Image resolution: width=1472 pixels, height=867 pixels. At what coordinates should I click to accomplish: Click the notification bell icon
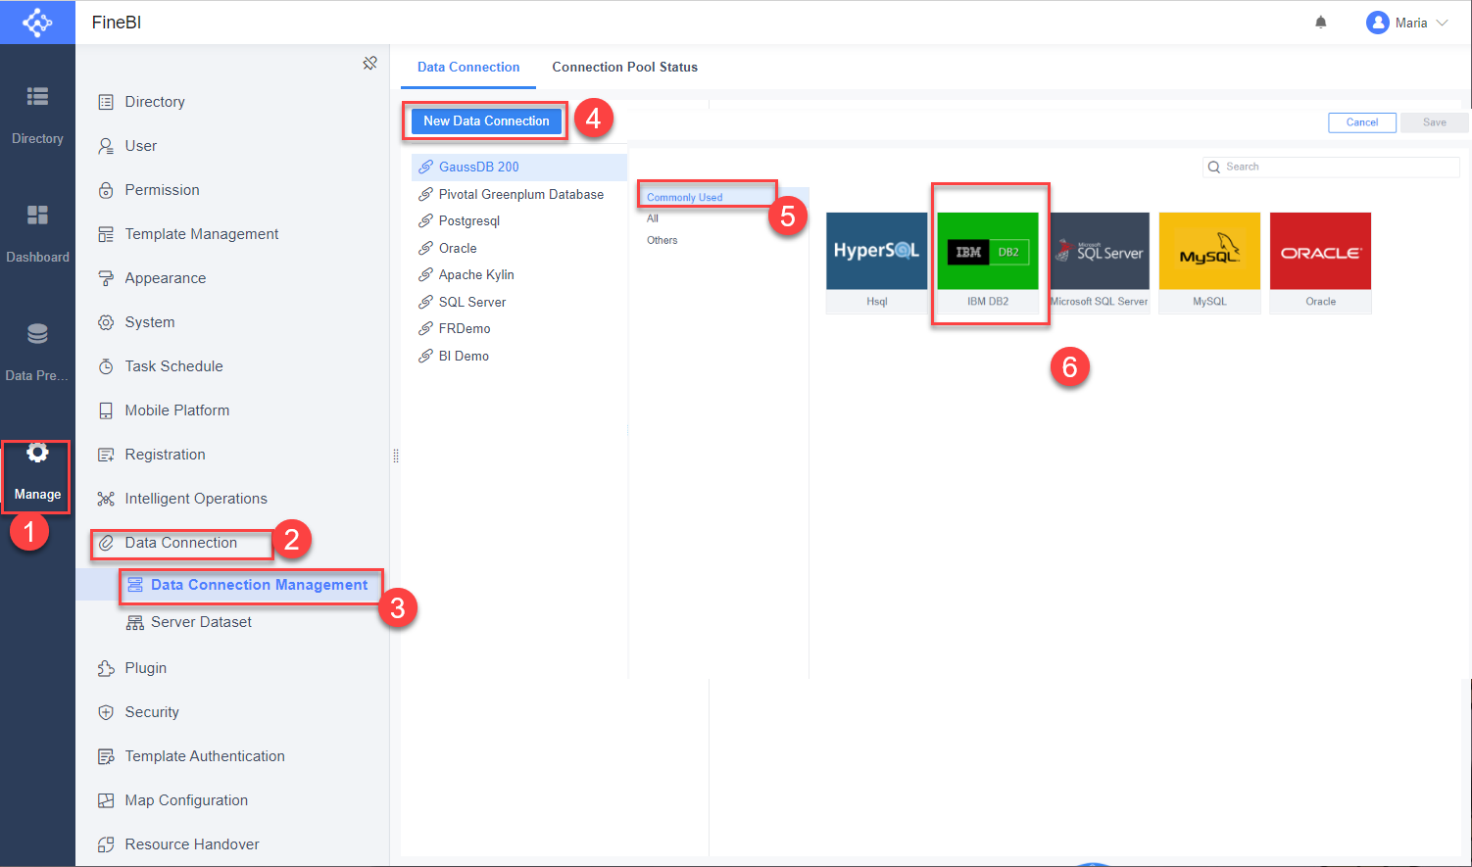(x=1321, y=23)
